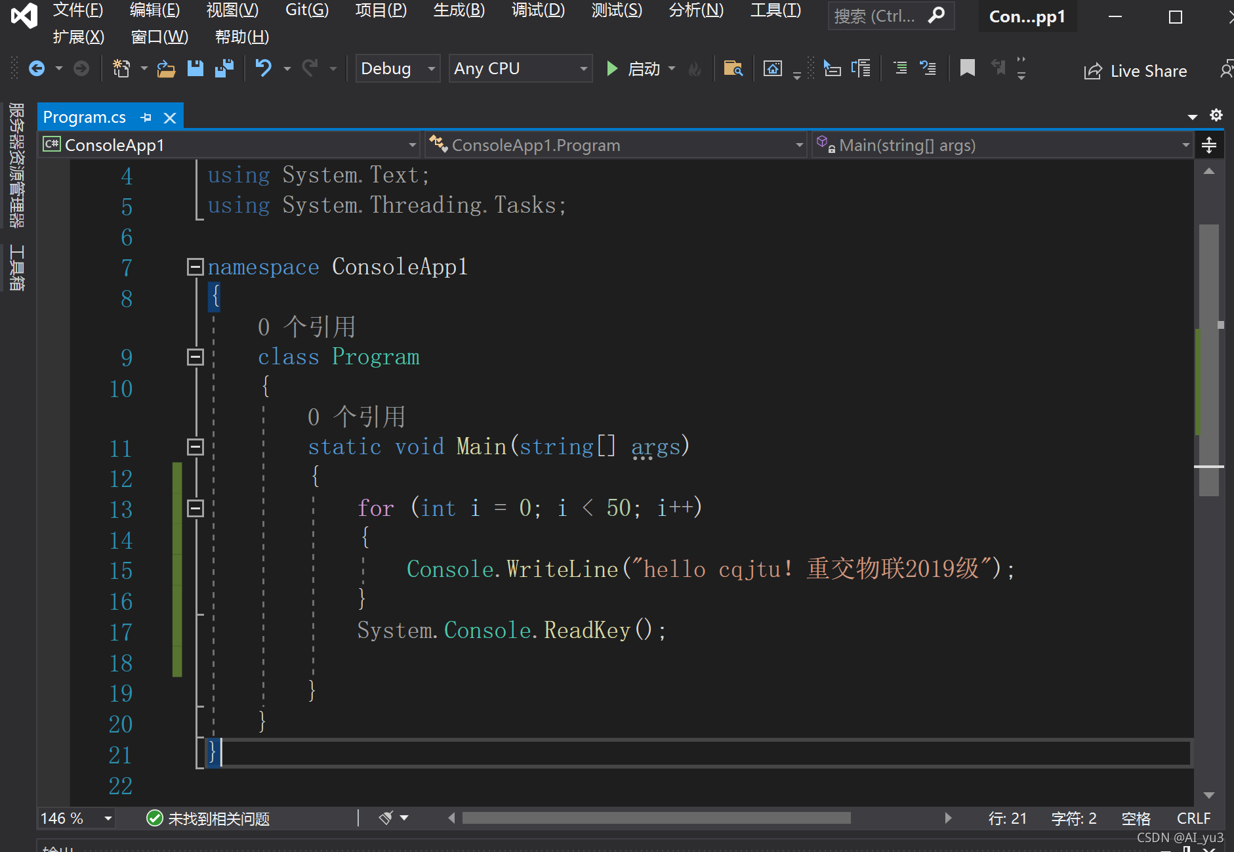Viewport: 1234px width, 852px height.
Task: Open the ConsoleApp1 project dropdown
Action: point(230,145)
